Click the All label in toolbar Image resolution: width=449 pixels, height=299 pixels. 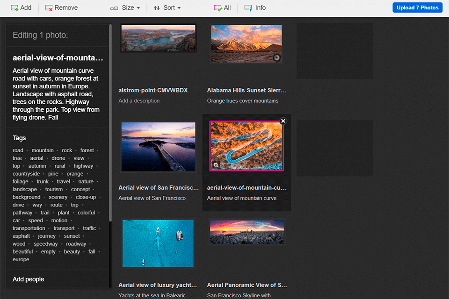point(227,8)
